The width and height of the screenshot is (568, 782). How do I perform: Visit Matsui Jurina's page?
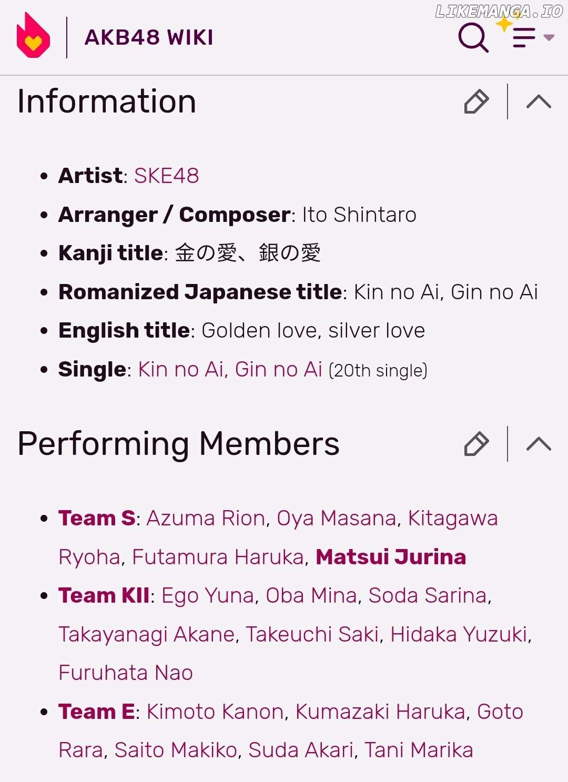pos(391,557)
